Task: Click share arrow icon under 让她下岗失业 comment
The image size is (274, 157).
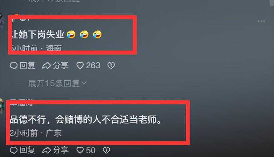Action: pyautogui.click(x=46, y=66)
